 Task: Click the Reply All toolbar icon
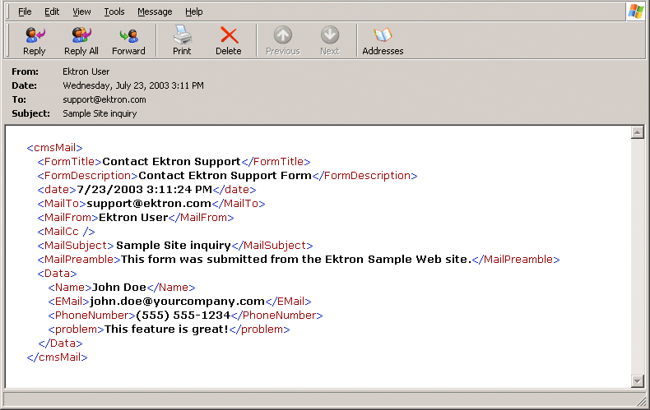pyautogui.click(x=81, y=41)
